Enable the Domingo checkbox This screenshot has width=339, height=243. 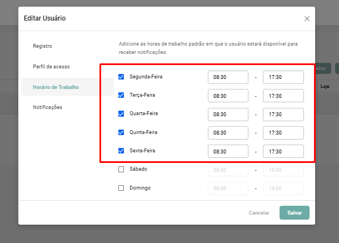(x=121, y=188)
